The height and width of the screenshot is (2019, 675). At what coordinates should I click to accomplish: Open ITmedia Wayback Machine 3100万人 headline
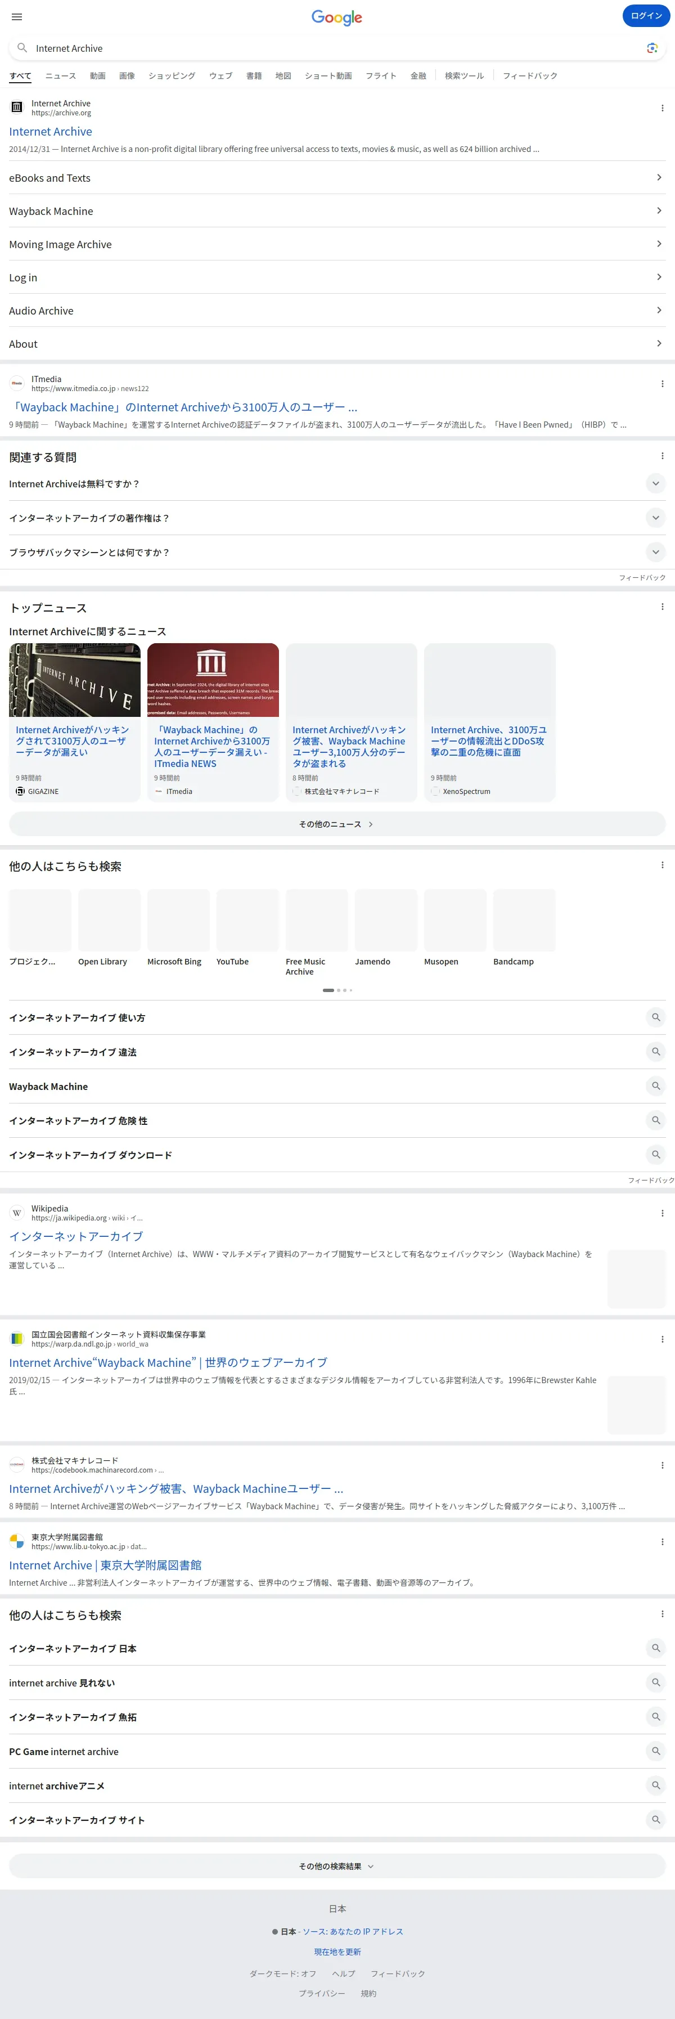click(x=183, y=407)
